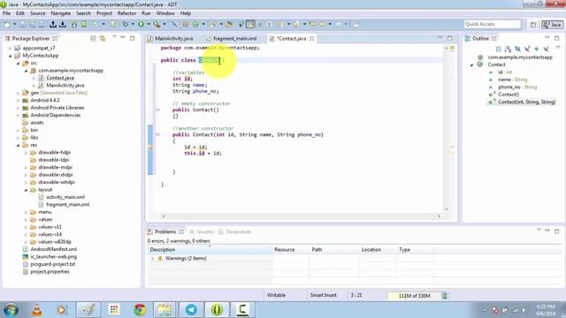
Task: Maximize the Package Explorer view
Action: coord(133,38)
